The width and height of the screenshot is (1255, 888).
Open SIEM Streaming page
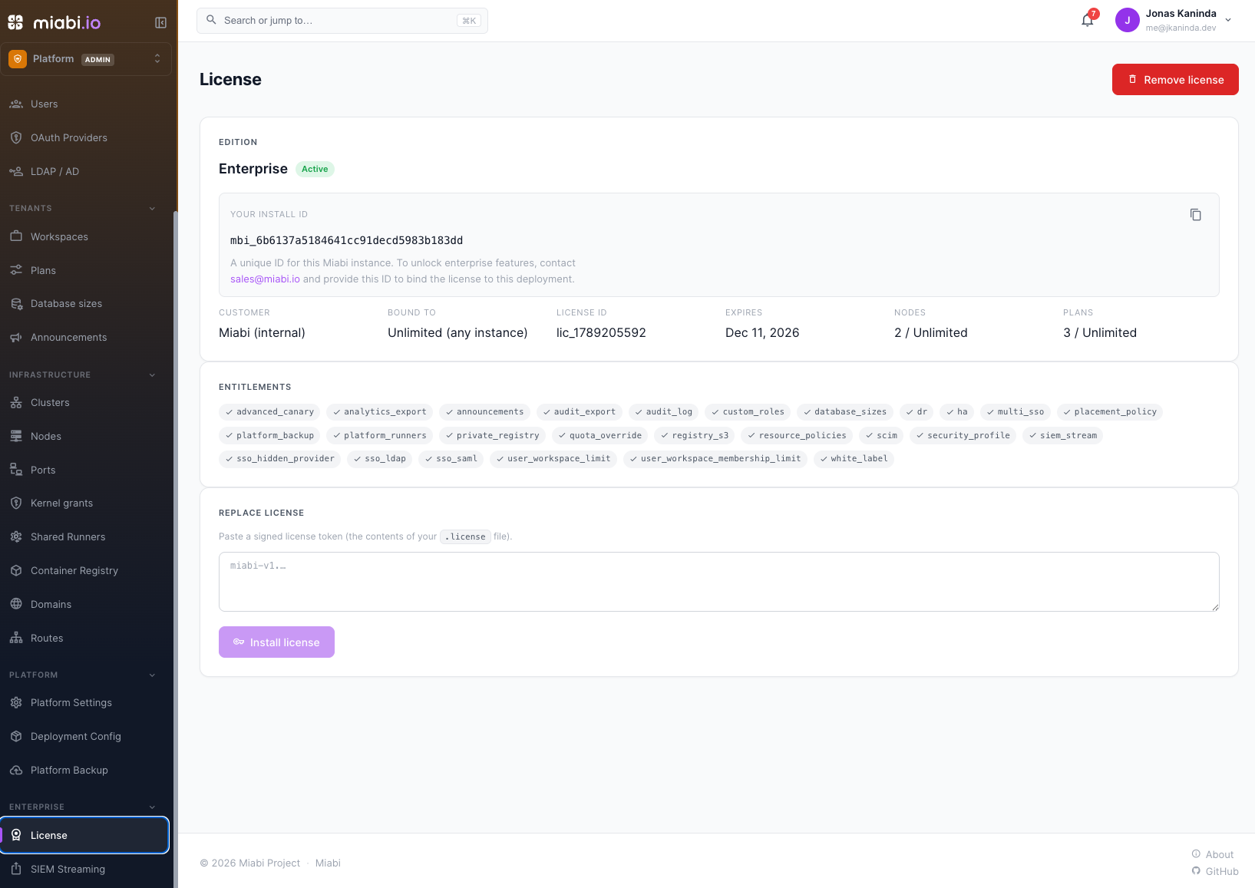(84, 869)
